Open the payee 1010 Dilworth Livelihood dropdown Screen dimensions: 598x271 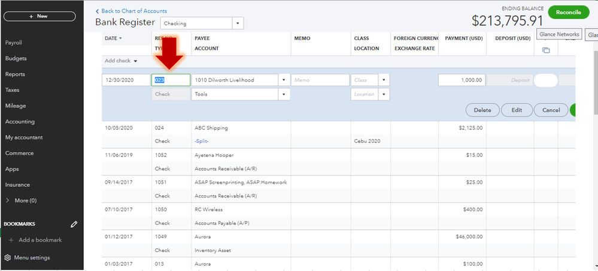click(284, 80)
